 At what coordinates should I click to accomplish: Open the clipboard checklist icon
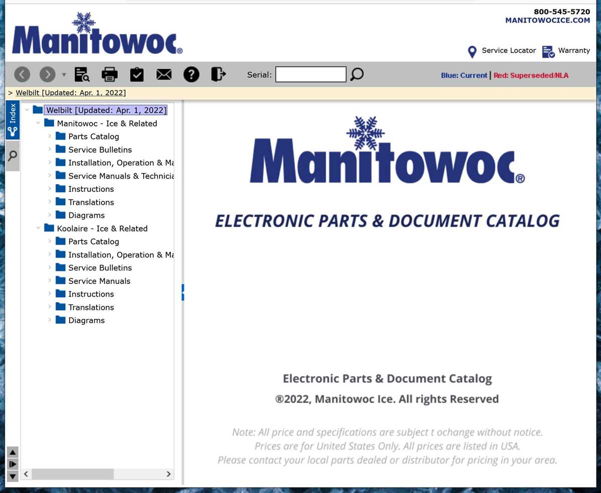tap(137, 74)
